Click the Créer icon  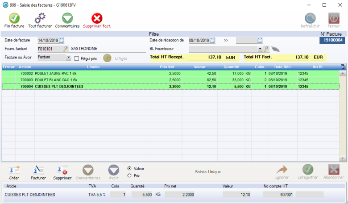(14, 170)
